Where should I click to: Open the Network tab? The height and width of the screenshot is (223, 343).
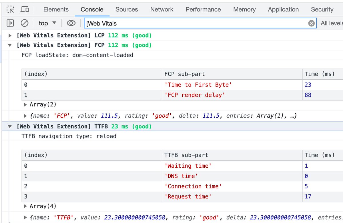tap(162, 9)
